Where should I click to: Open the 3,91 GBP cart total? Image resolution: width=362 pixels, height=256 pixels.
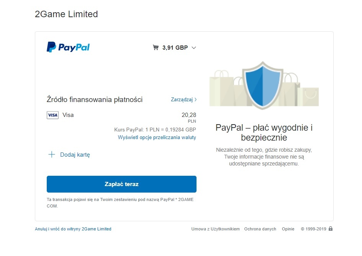click(175, 48)
